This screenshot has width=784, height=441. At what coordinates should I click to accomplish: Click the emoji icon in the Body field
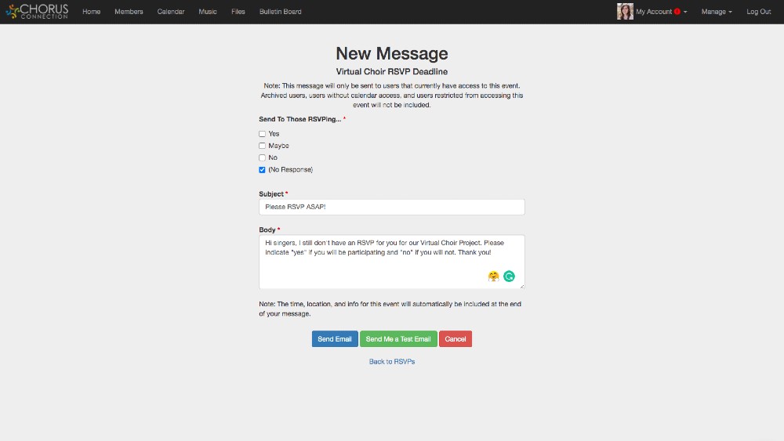click(x=494, y=276)
